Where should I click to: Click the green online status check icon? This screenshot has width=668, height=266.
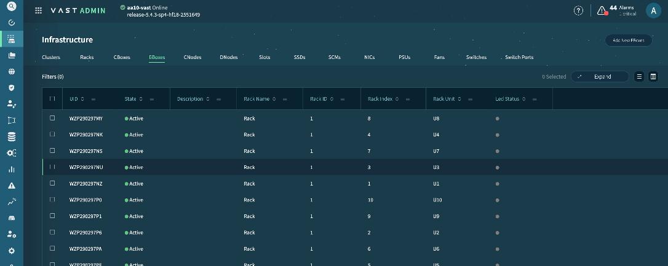122,7
